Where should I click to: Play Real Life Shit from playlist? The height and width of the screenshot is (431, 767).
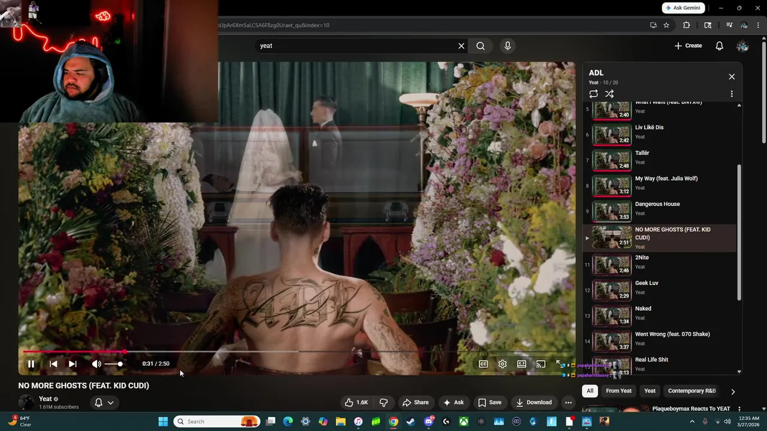[659, 364]
